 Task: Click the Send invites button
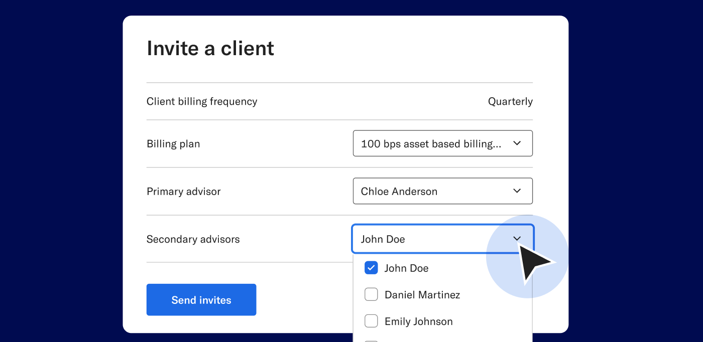point(201,299)
